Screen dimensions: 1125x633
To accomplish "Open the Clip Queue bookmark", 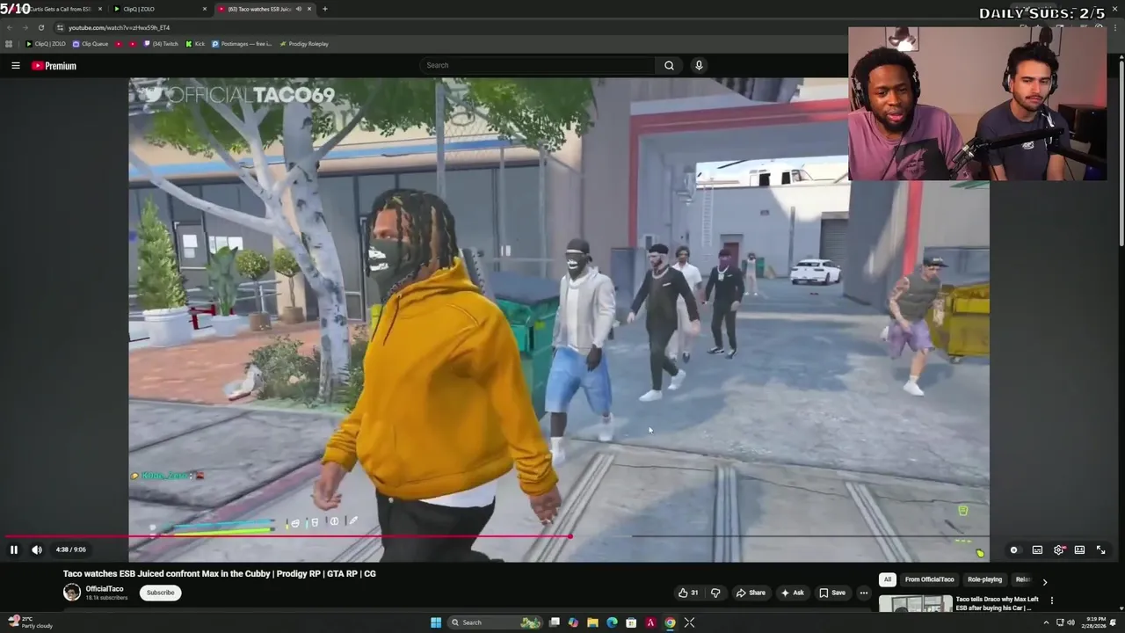I will pyautogui.click(x=91, y=44).
